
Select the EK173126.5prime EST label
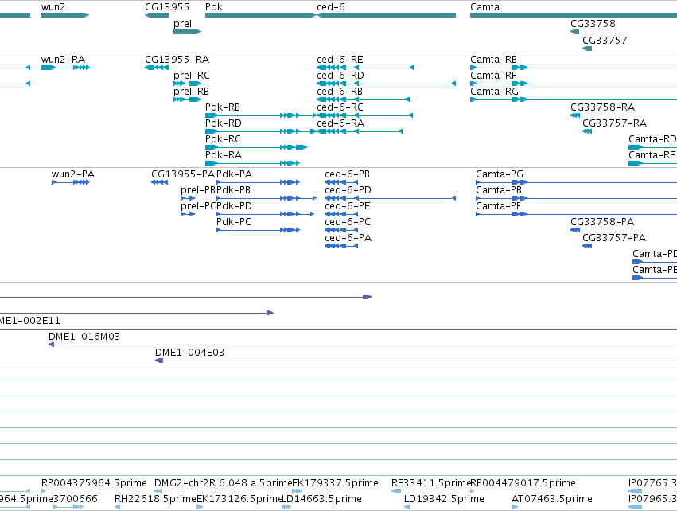239,499
